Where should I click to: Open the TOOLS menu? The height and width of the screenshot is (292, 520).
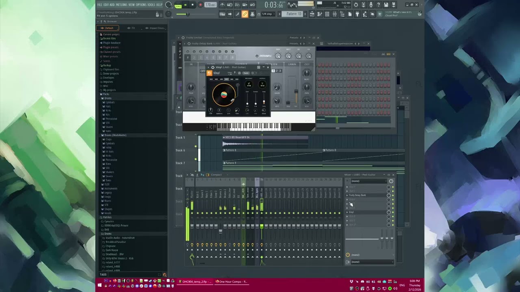151,5
